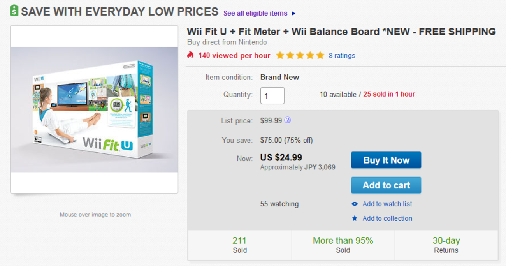Click the Wii Fit U listing title
This screenshot has height=266, width=506.
pos(341,32)
